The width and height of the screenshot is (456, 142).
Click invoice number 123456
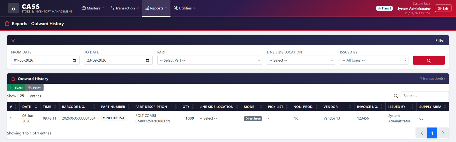pos(363,118)
